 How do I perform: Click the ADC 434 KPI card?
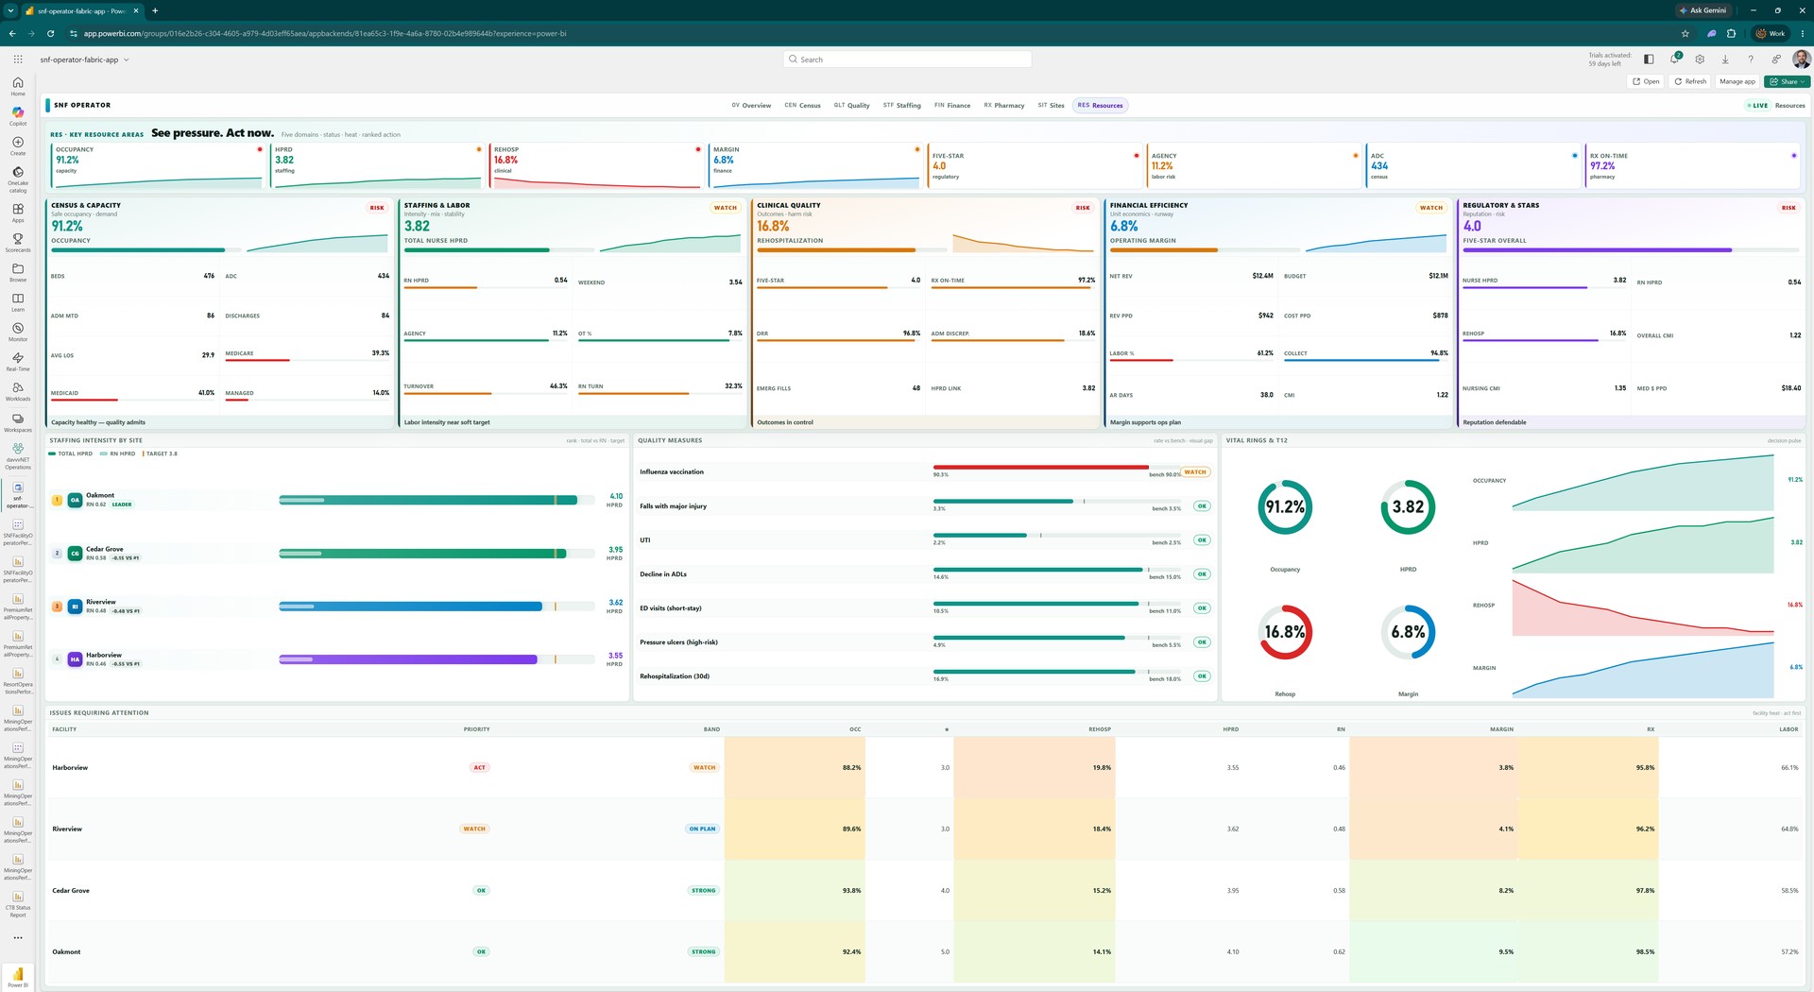pos(1475,165)
